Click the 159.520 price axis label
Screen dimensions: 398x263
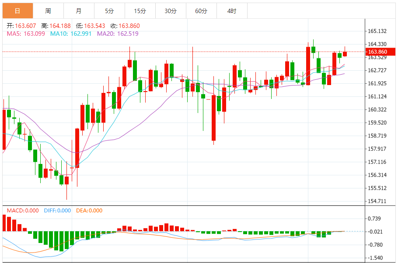click(x=377, y=123)
